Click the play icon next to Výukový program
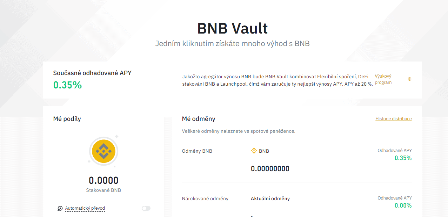This screenshot has width=448, height=217. [x=409, y=79]
